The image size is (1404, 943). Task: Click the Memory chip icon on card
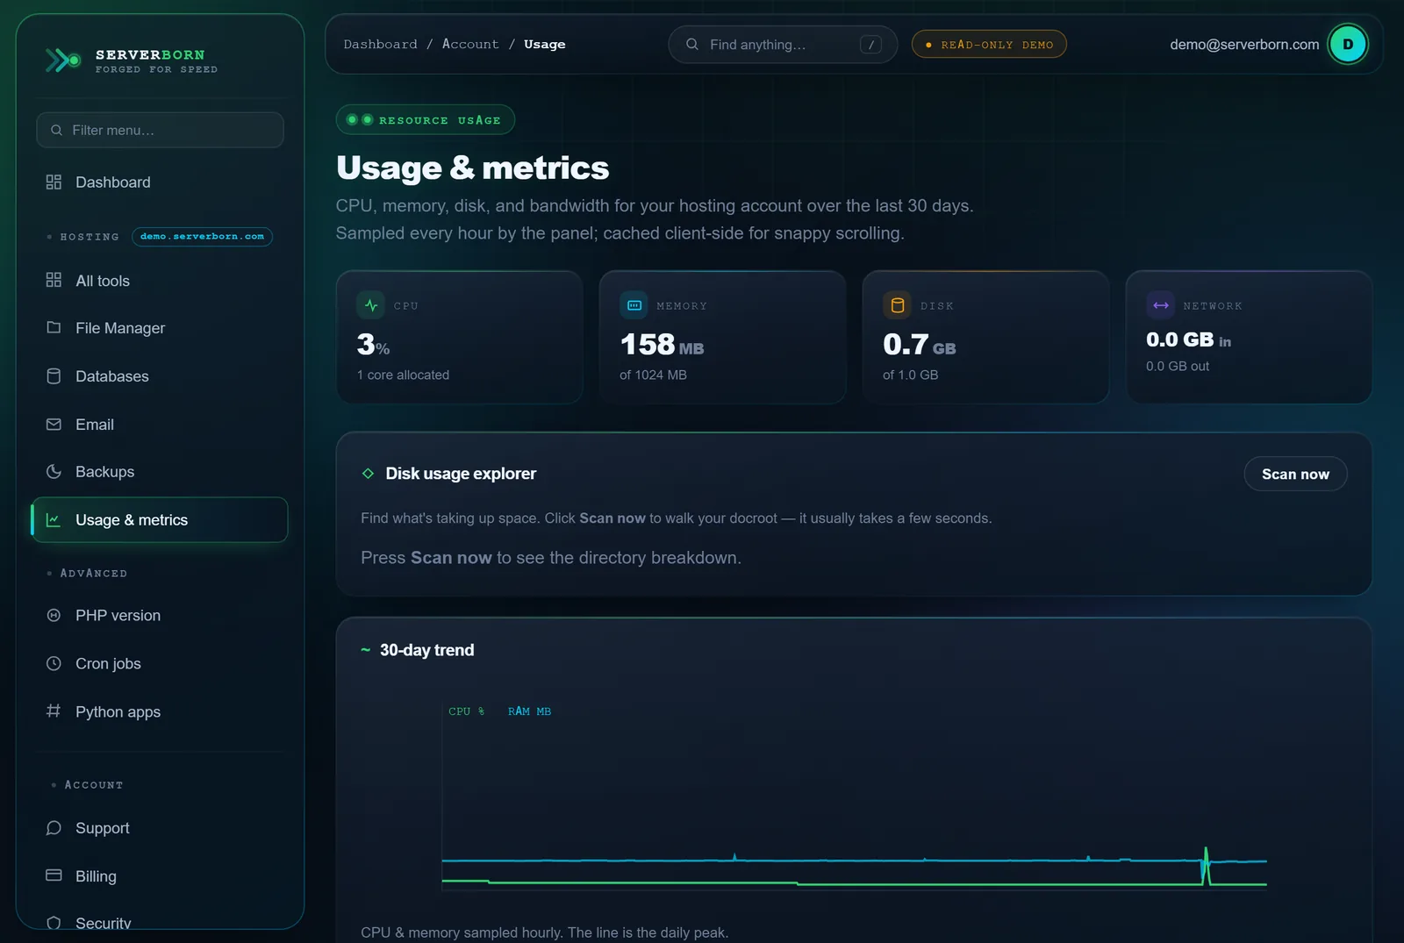point(634,305)
